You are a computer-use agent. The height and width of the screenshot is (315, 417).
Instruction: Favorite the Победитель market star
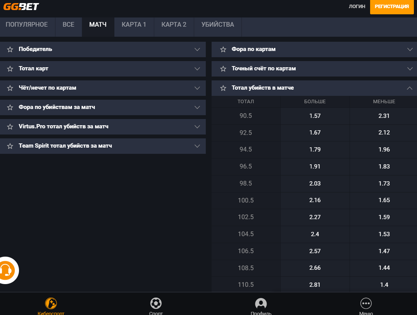point(10,49)
